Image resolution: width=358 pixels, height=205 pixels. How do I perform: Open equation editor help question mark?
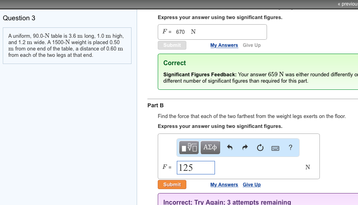tap(290, 148)
